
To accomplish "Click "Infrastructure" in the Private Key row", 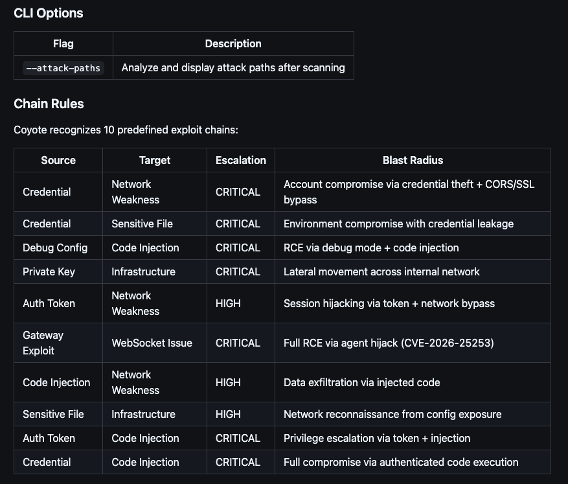I will tap(143, 271).
